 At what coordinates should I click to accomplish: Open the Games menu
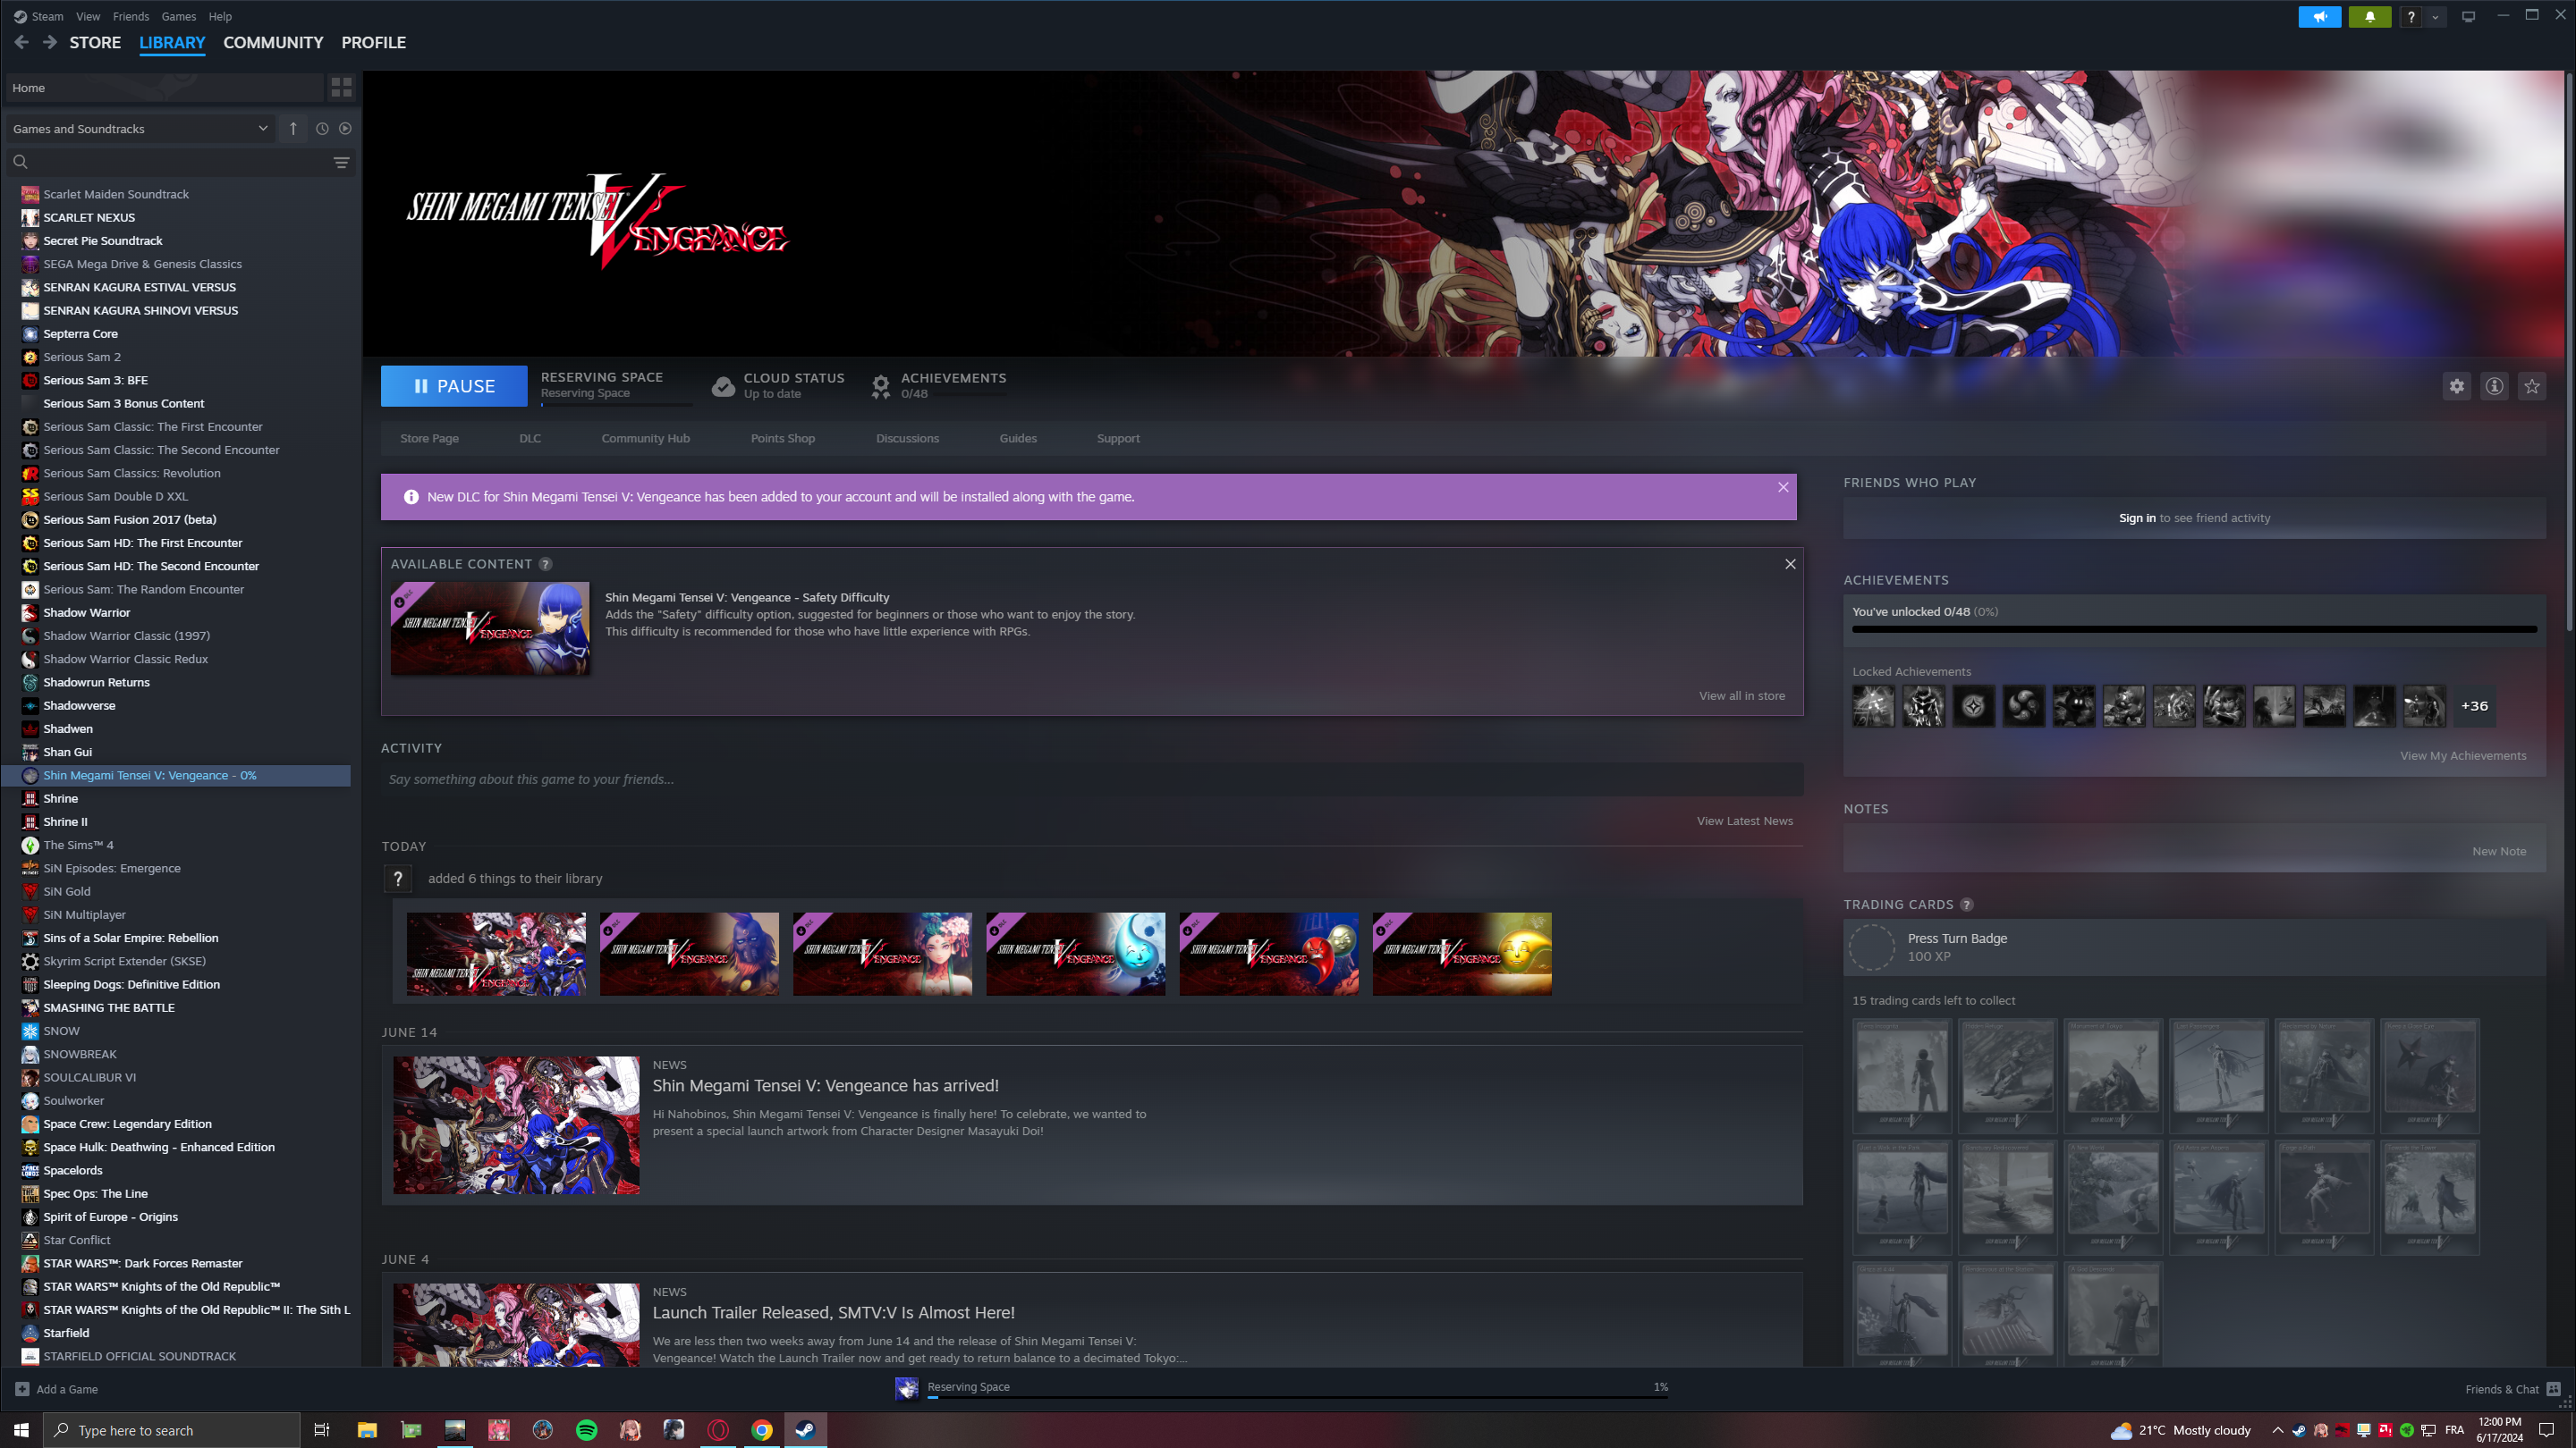pyautogui.click(x=179, y=16)
